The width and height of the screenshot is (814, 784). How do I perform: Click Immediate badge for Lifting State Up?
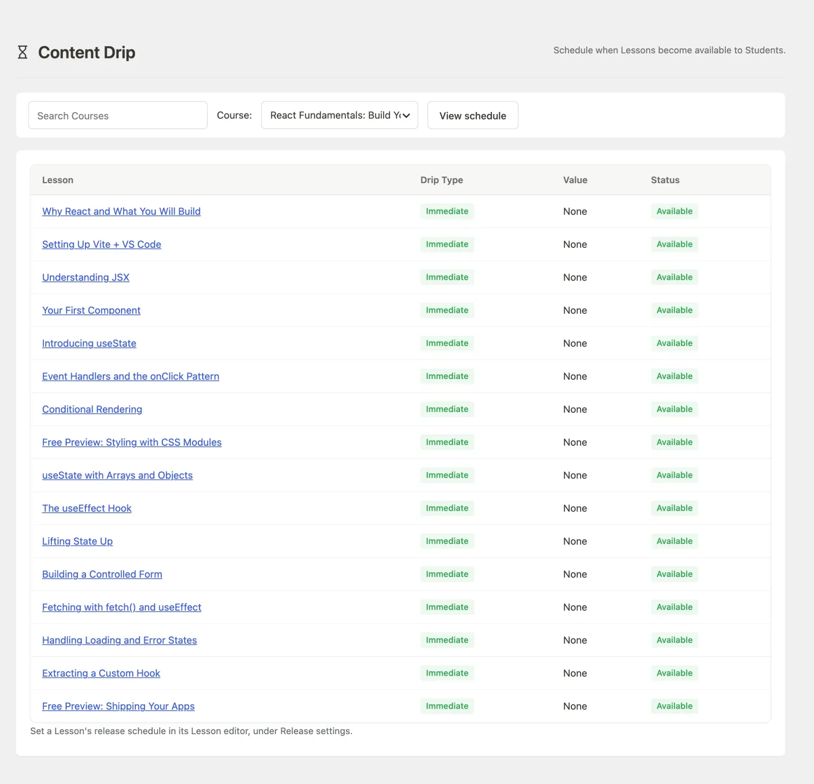[447, 541]
